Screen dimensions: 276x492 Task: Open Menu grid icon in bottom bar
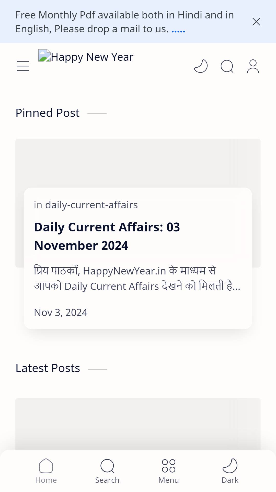[169, 471]
